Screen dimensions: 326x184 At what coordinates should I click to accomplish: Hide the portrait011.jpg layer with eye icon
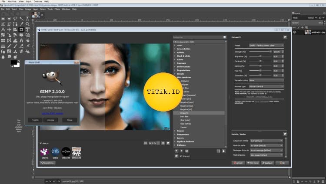point(295,32)
